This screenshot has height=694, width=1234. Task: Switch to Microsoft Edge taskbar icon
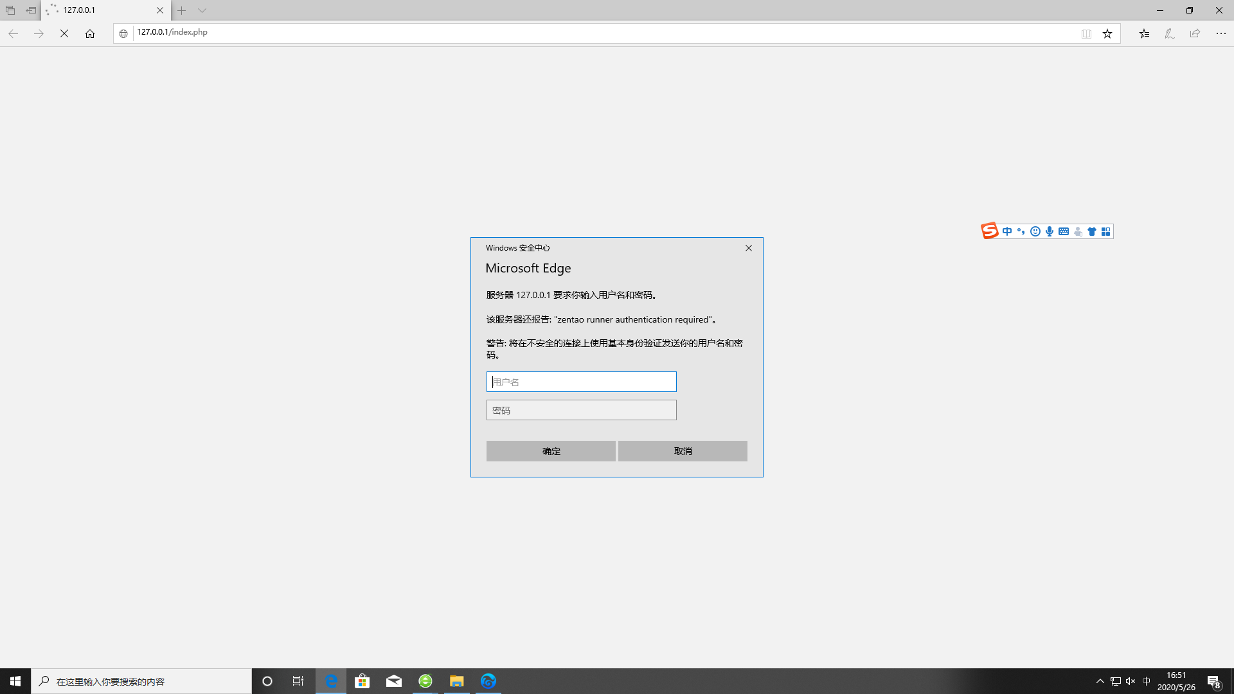coord(331,681)
